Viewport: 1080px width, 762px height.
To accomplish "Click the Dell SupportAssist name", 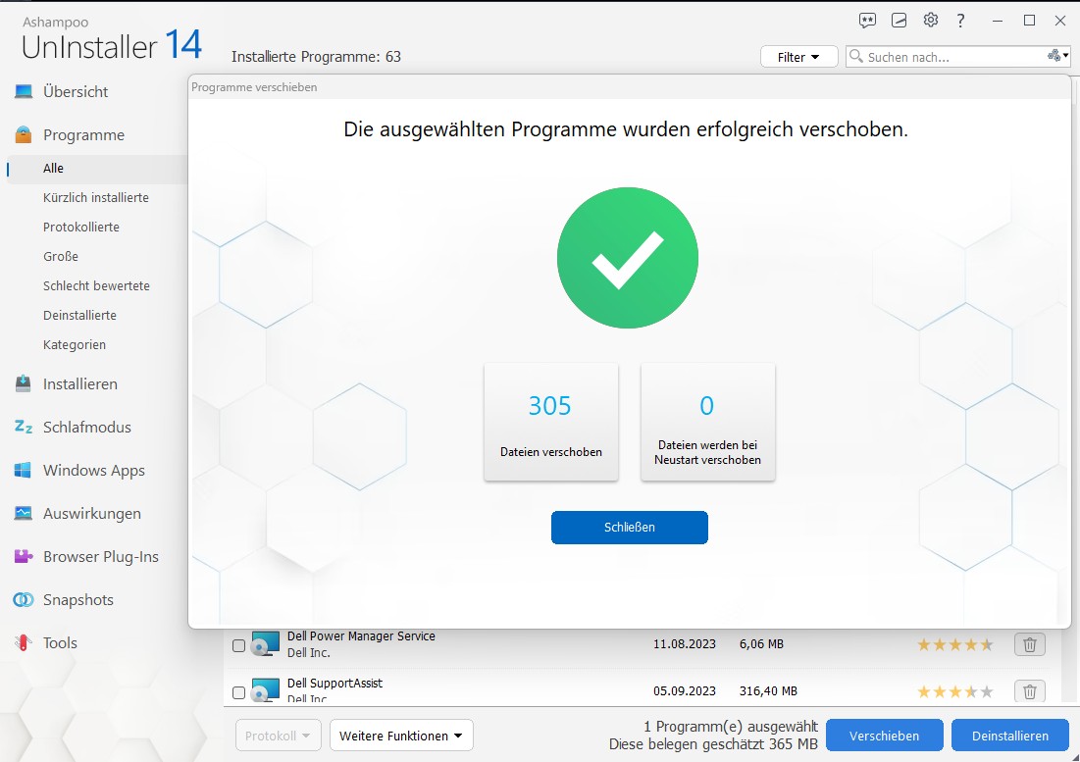I will [x=334, y=683].
